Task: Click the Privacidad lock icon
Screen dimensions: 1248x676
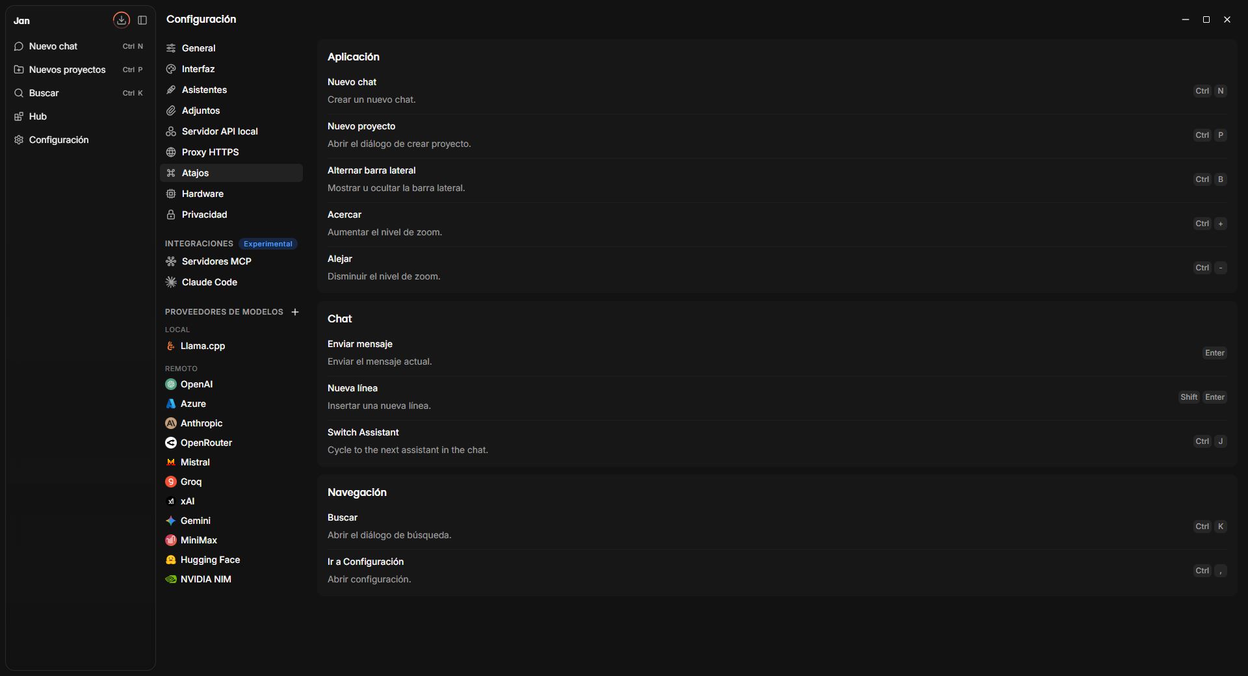Action: (x=171, y=214)
